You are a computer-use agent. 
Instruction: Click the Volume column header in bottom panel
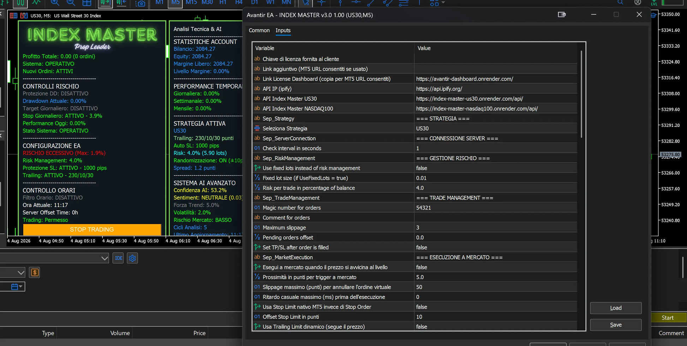(x=120, y=333)
